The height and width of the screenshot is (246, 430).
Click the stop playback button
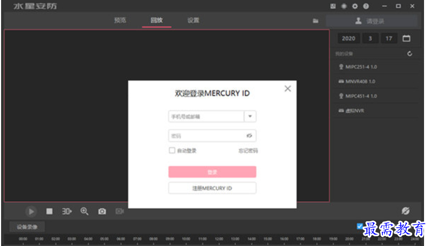pos(49,211)
